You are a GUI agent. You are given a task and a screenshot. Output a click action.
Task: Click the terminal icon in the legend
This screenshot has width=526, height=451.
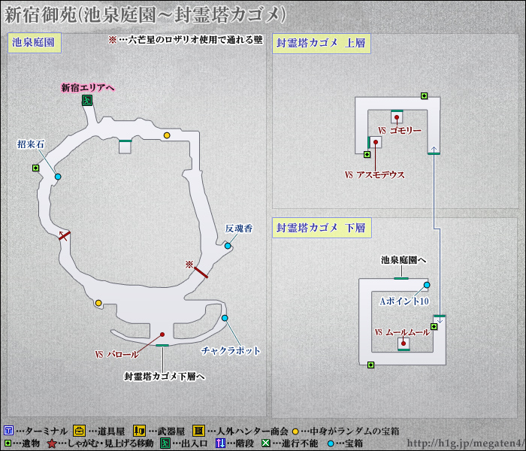point(8,431)
